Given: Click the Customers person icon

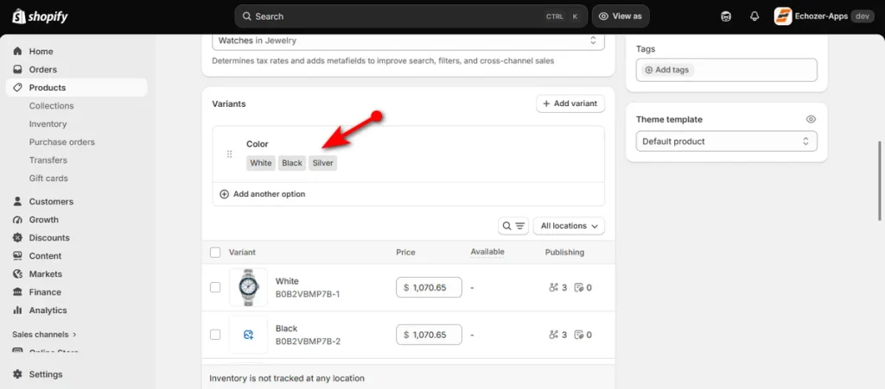Looking at the screenshot, I should tap(17, 201).
